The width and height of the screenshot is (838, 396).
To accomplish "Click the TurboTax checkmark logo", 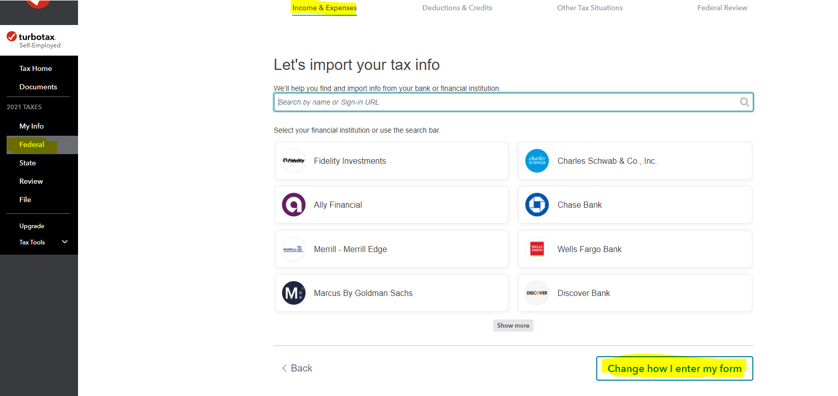I will click(12, 36).
